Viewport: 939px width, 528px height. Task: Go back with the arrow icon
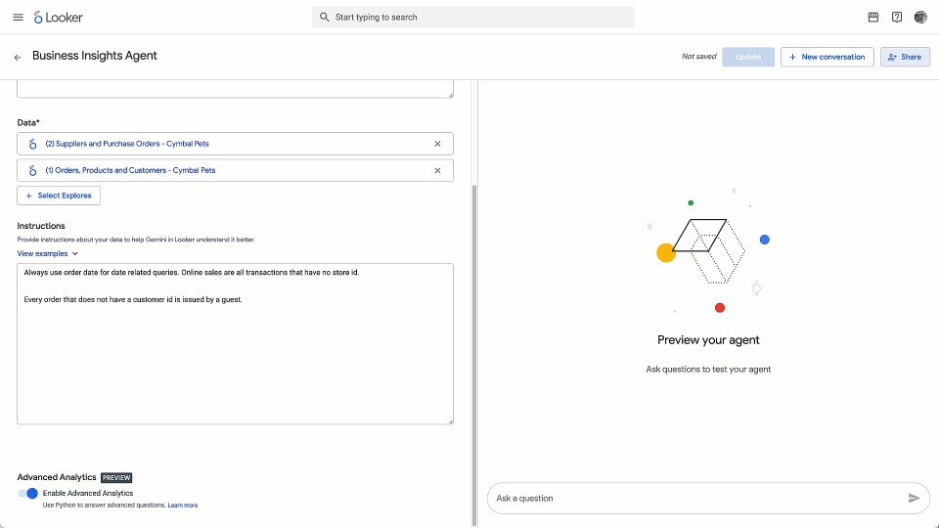pyautogui.click(x=17, y=58)
